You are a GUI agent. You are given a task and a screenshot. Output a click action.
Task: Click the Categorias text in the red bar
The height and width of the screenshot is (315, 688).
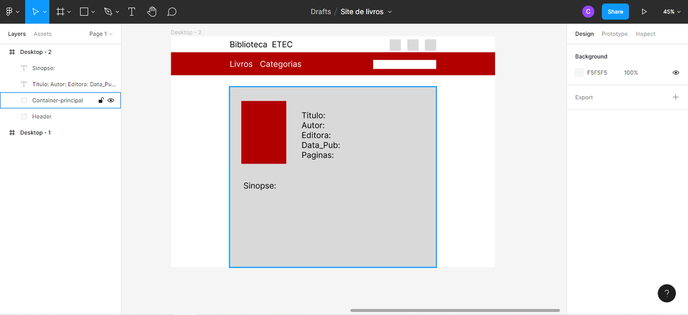tap(280, 64)
